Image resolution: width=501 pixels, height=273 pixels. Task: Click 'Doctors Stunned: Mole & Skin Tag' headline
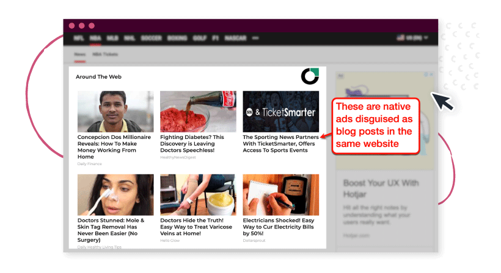coord(111,230)
